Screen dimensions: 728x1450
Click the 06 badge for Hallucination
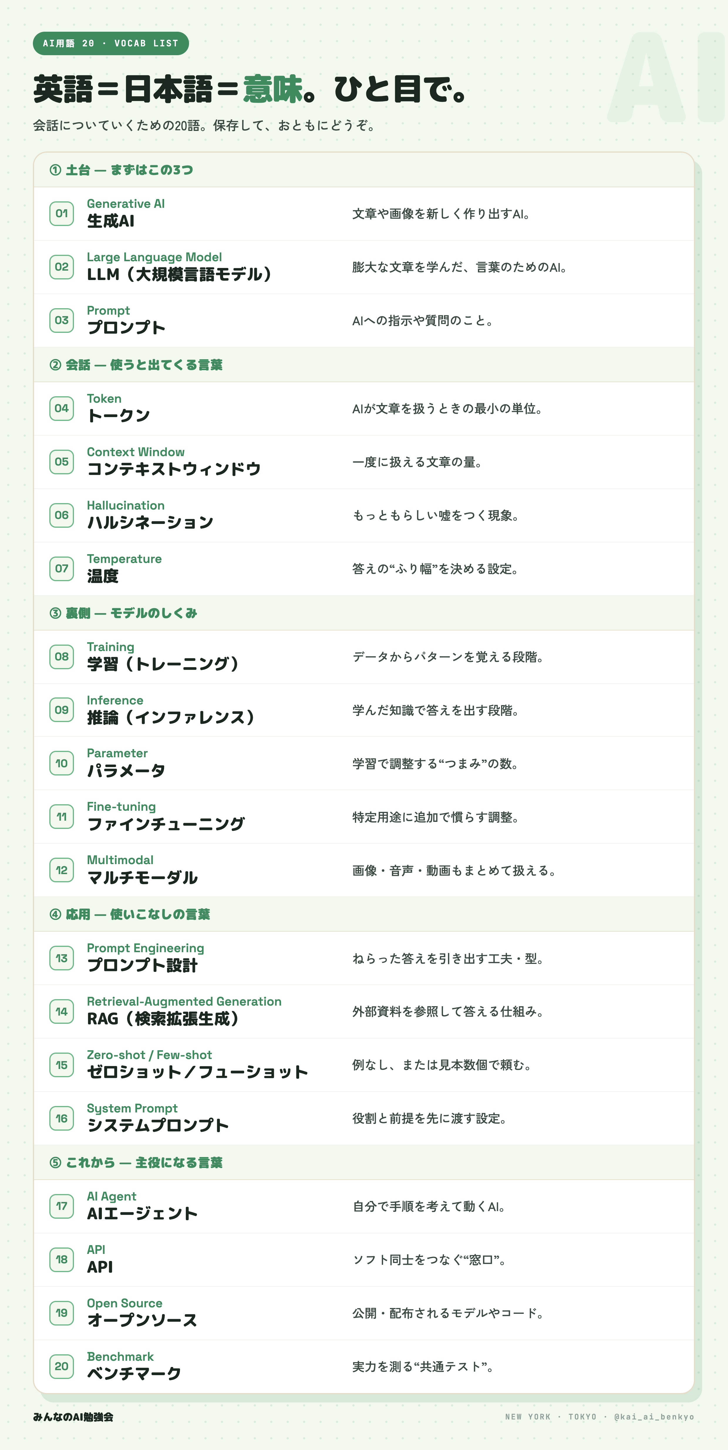point(61,515)
